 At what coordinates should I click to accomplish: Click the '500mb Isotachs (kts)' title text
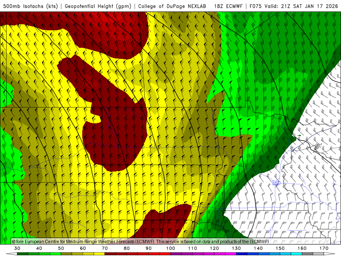[31, 6]
